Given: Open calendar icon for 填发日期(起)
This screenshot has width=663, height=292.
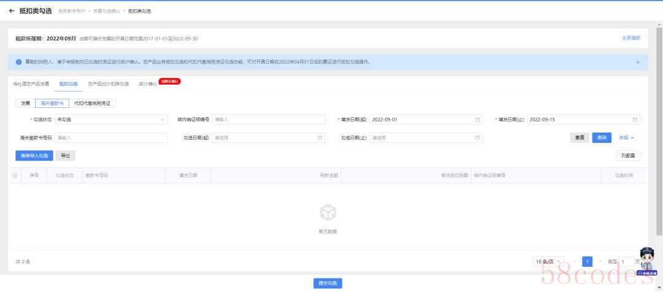Looking at the screenshot, I should [x=478, y=119].
